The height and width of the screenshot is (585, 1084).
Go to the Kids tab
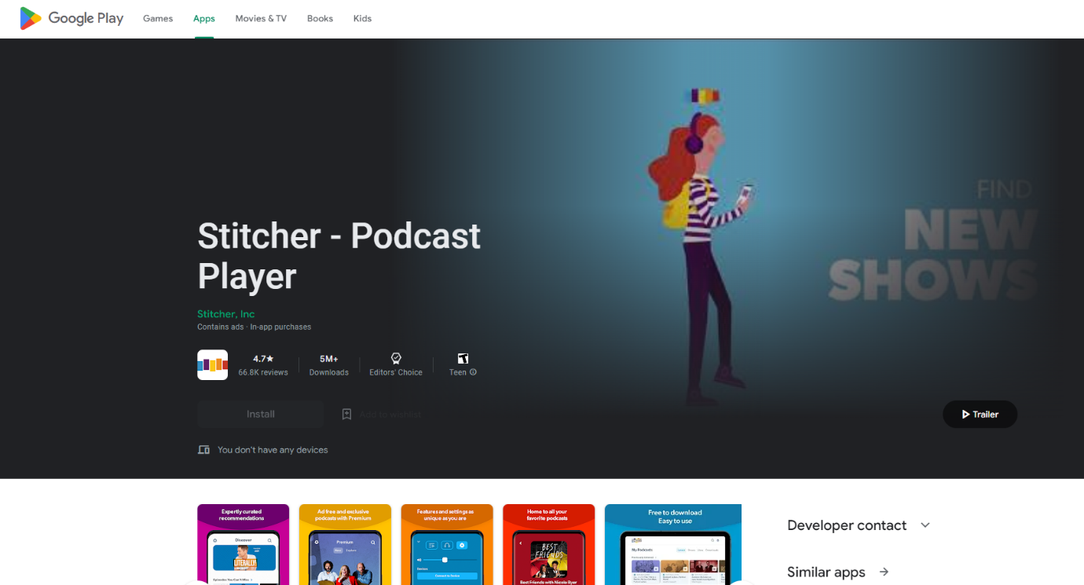click(362, 18)
